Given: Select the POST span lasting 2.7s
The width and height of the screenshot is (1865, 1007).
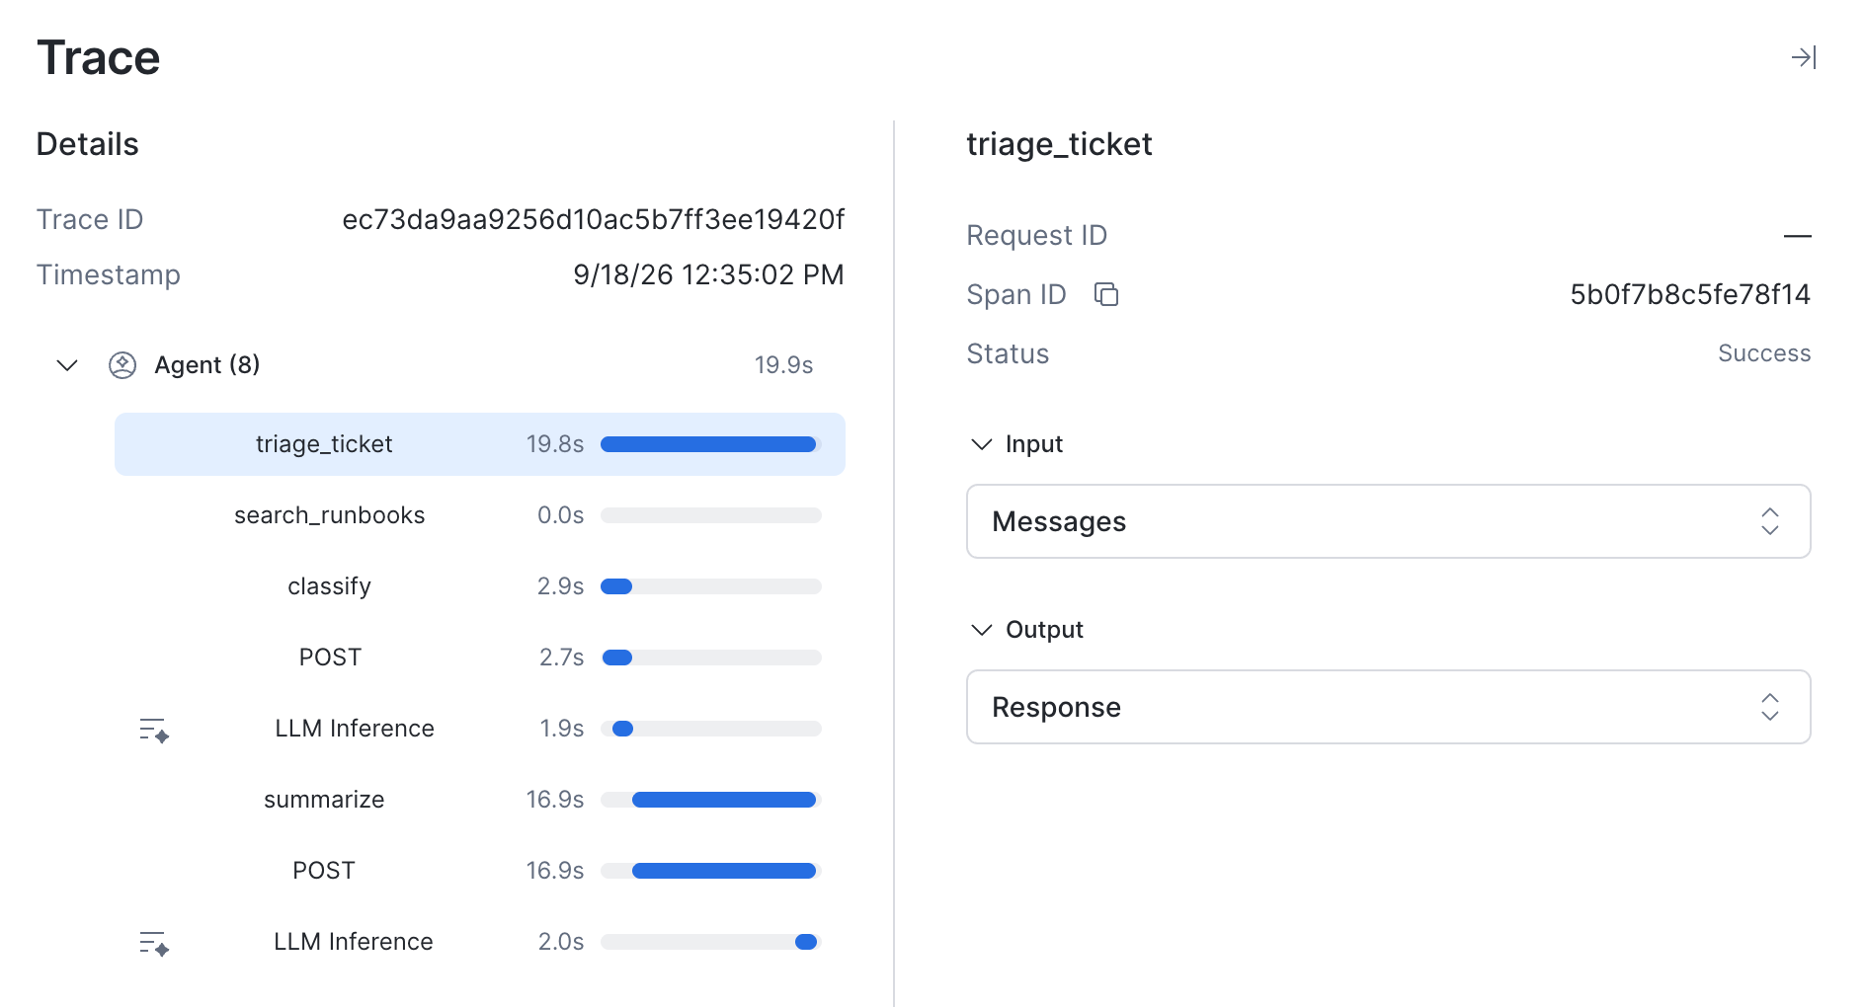Looking at the screenshot, I should [480, 658].
